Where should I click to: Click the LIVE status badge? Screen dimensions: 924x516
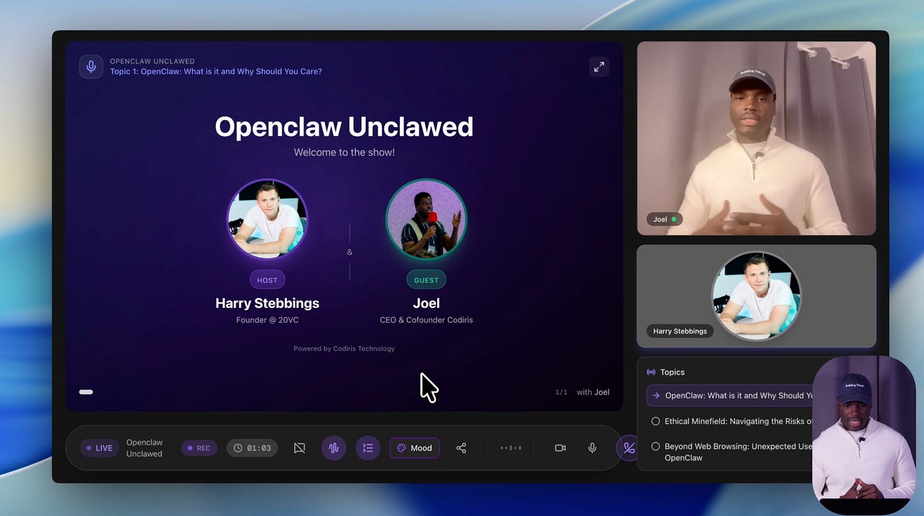[x=100, y=448]
